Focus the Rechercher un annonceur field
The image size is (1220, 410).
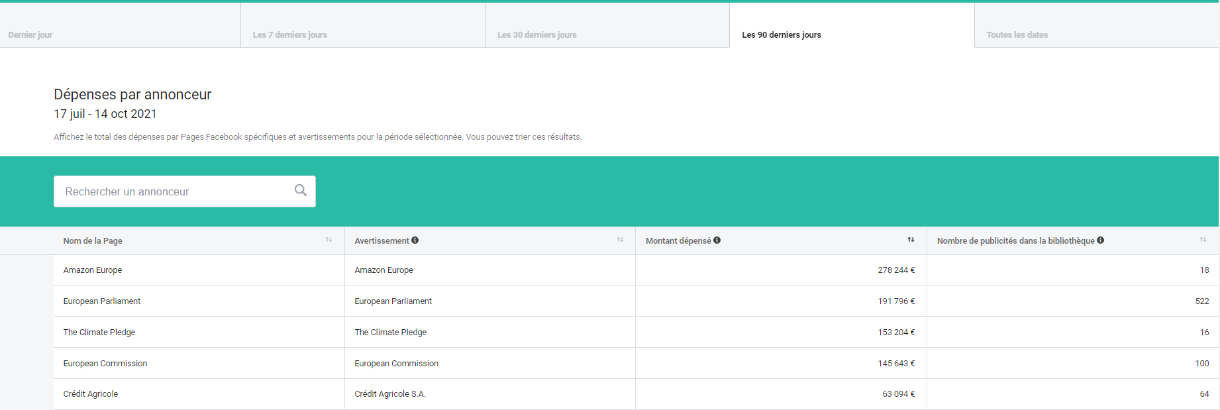click(x=185, y=191)
